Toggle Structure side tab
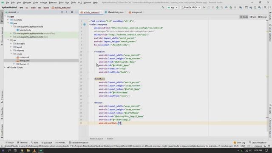Viewport: 272px width, 153px height. (x=2, y=97)
